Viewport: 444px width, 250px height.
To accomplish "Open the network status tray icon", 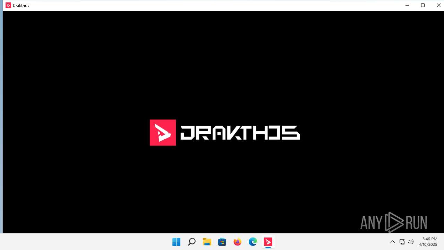I will (402, 242).
